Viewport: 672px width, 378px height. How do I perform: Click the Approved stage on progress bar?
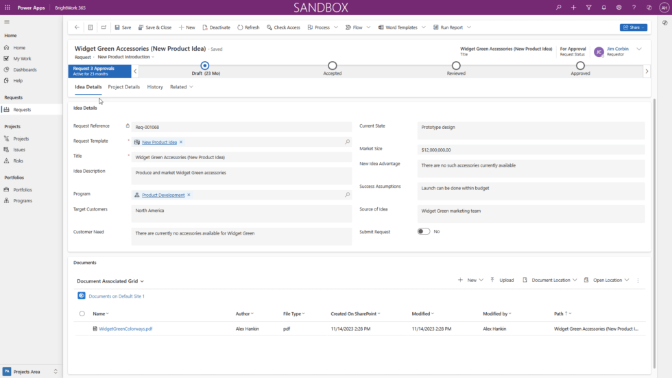pos(580,66)
